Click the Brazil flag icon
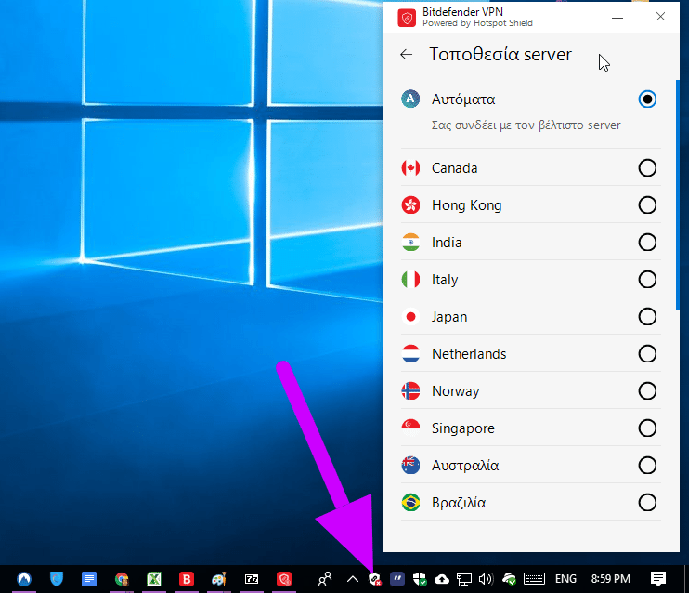Screen dimensions: 689x593 pyautogui.click(x=410, y=503)
